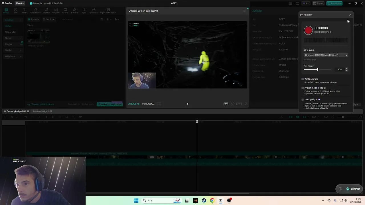
Task: Play the preview in the player
Action: [x=187, y=104]
